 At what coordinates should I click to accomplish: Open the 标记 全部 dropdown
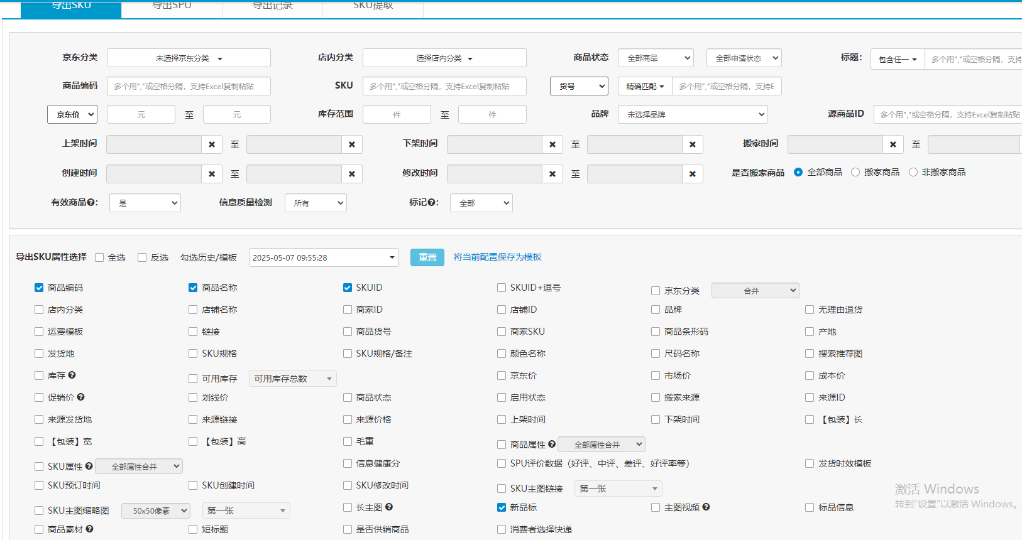[481, 203]
